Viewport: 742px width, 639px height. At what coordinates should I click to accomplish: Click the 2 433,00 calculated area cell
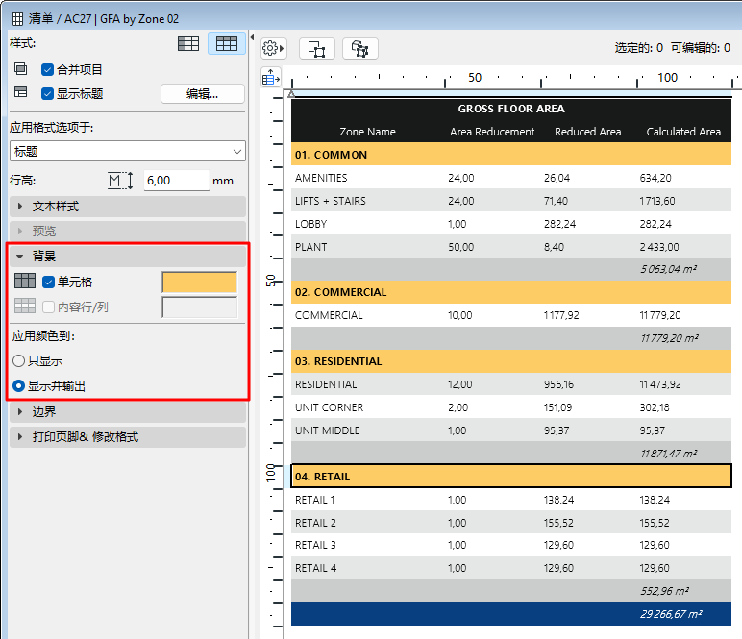click(659, 246)
